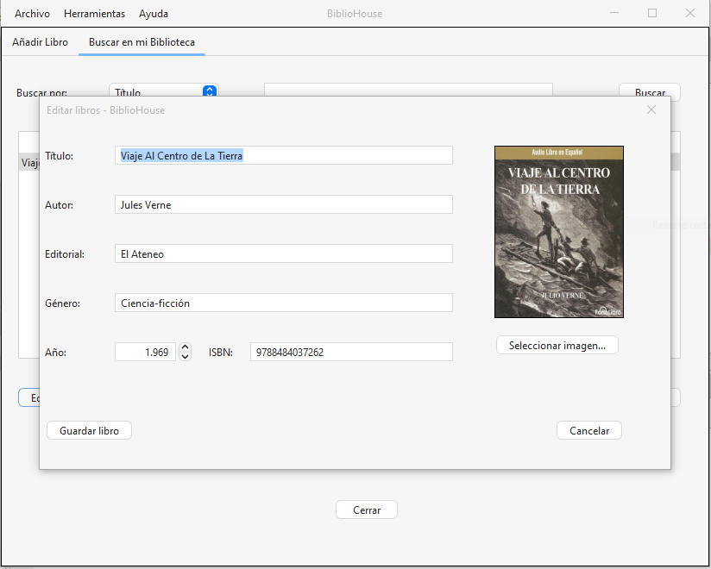Click the Autor field showing Jules Verne
Screen dimensions: 711x569
(283, 204)
